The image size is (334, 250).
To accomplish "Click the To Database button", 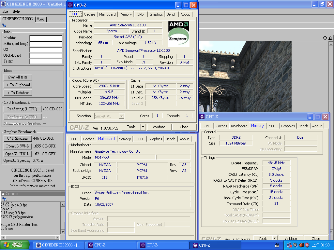I will [18, 93].
